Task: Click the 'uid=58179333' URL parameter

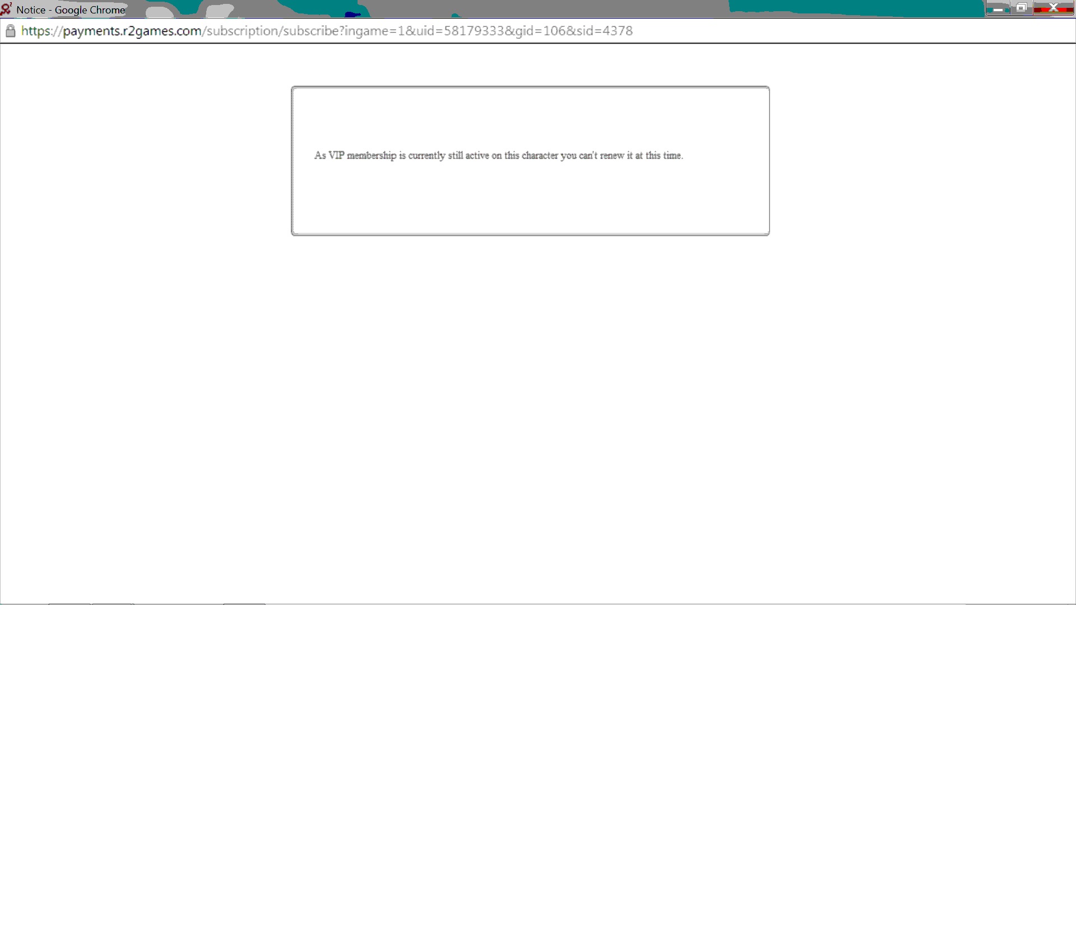Action: click(x=460, y=31)
